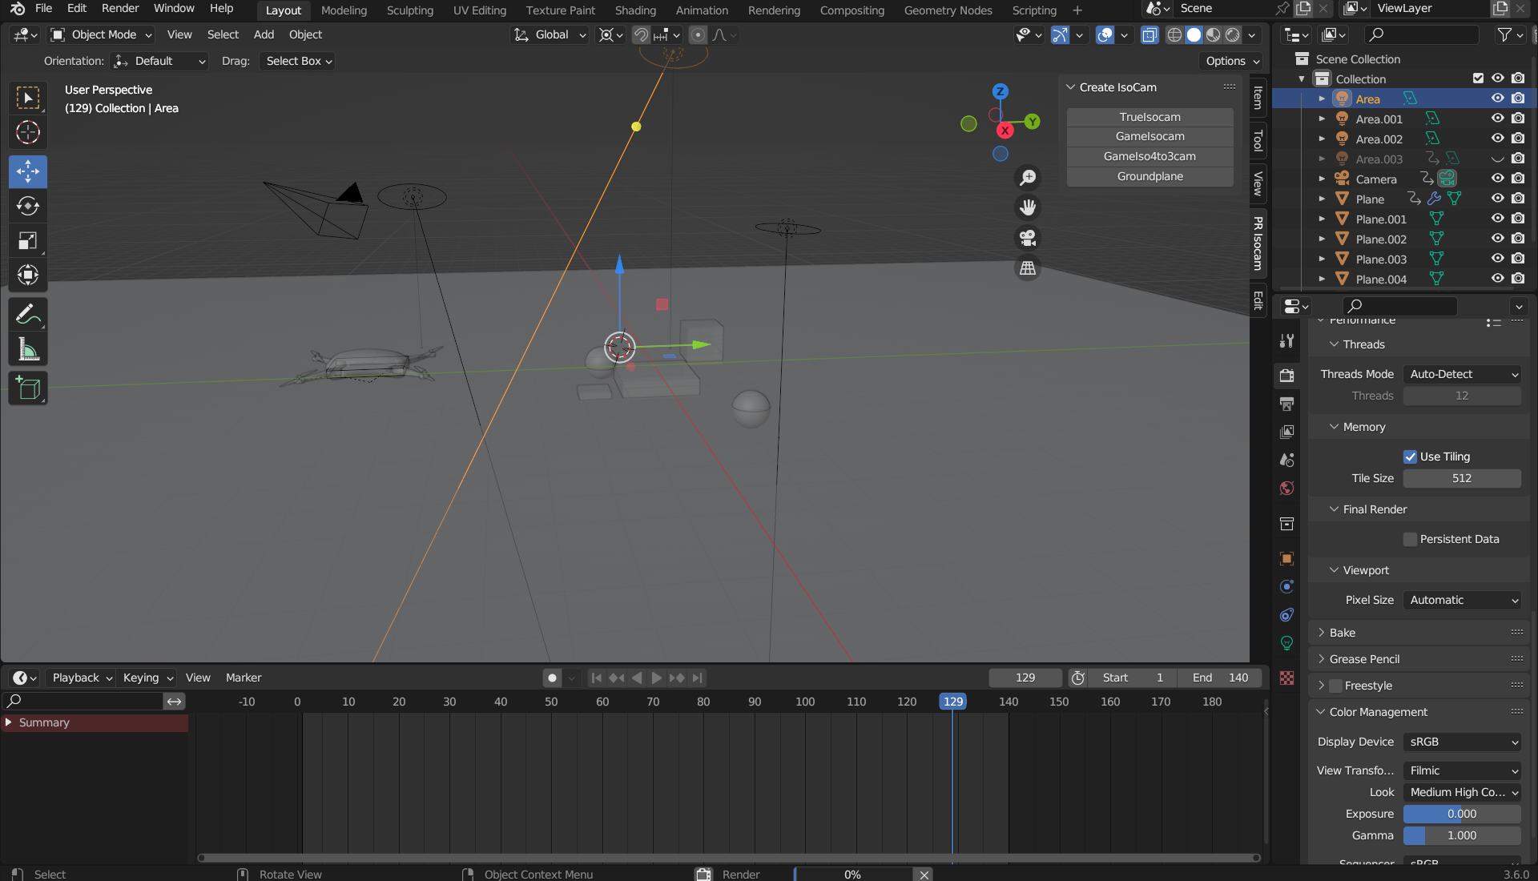Activate the Measure tool
Viewport: 1538px width, 881px height.
pyautogui.click(x=28, y=350)
